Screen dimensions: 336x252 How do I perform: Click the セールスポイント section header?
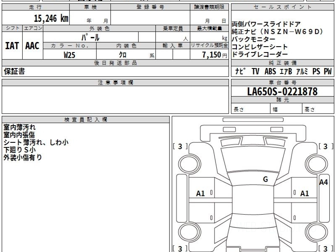tap(283, 7)
